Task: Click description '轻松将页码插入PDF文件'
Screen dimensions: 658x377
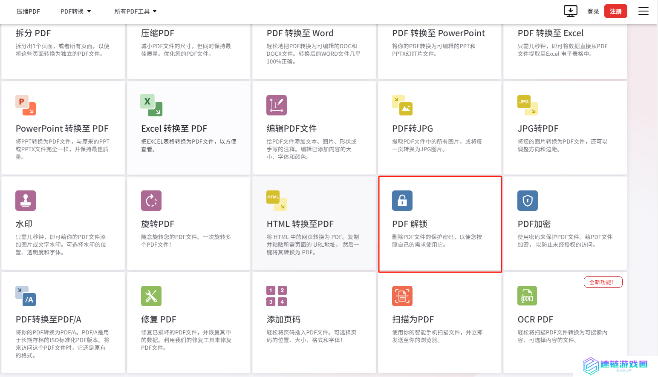Action: click(312, 336)
